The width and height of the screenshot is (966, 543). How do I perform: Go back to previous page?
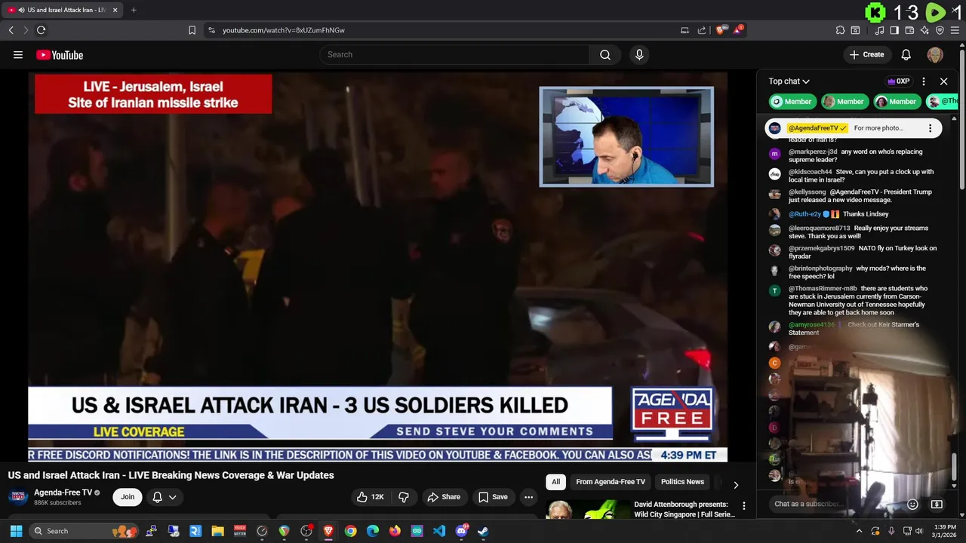point(11,30)
